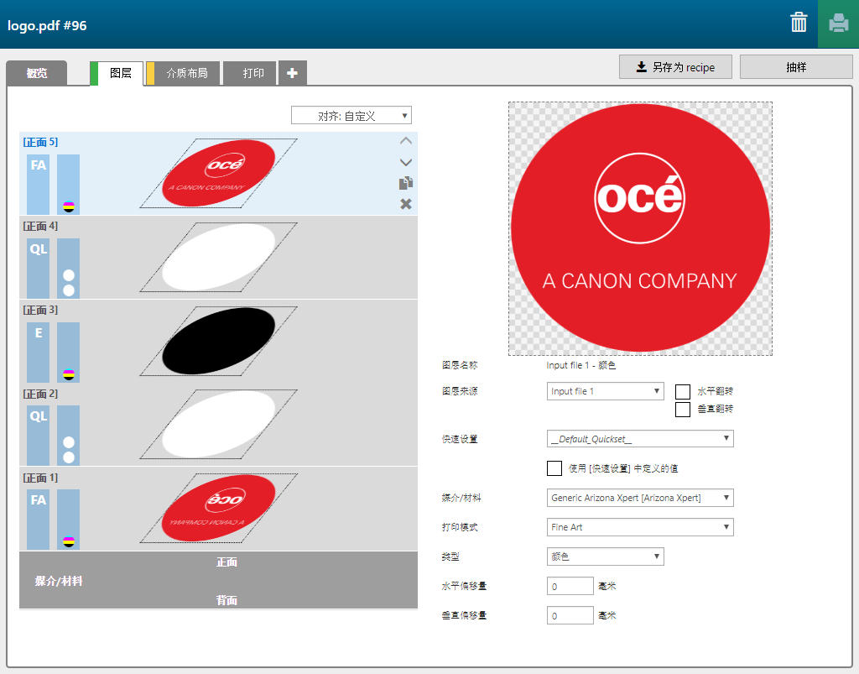Viewport: 859px width, 674px height.
Task: Open the 图层来源 Input file 1 dropdown
Action: pyautogui.click(x=606, y=391)
